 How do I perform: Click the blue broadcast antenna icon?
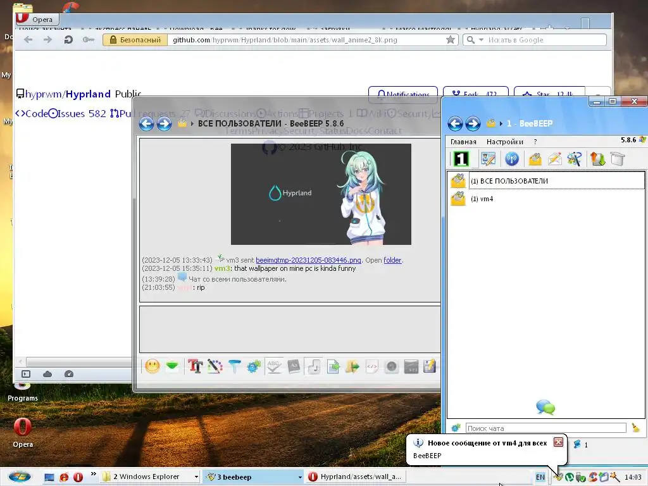511,159
